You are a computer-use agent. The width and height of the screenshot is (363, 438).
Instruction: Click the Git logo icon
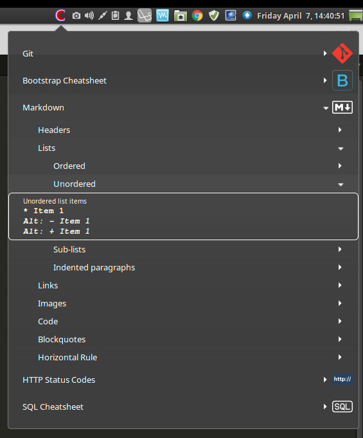[x=342, y=53]
